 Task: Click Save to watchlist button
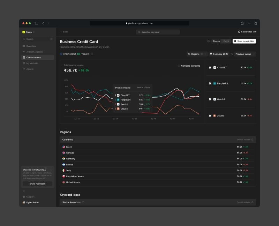click(x=244, y=41)
